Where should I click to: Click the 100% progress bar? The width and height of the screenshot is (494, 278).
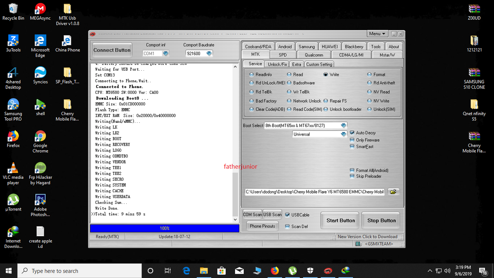coord(164,228)
